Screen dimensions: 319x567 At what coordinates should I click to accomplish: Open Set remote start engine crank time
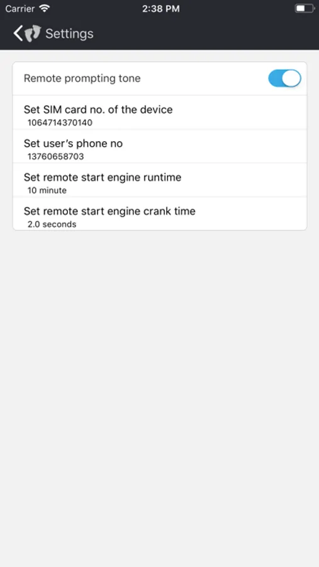160,214
